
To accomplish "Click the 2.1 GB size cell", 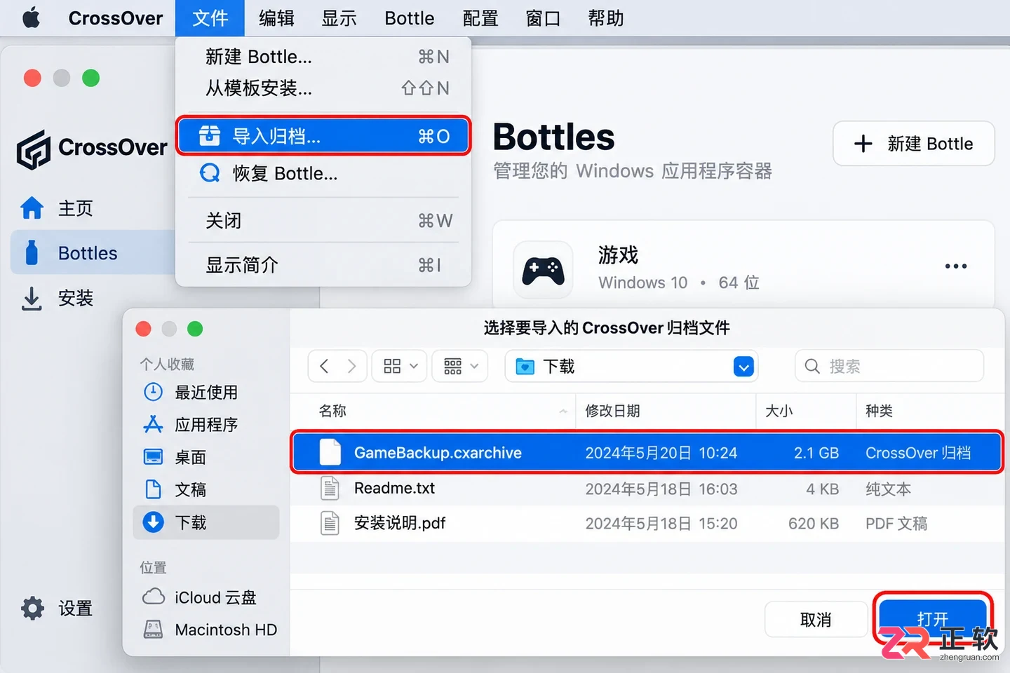I will [x=816, y=453].
